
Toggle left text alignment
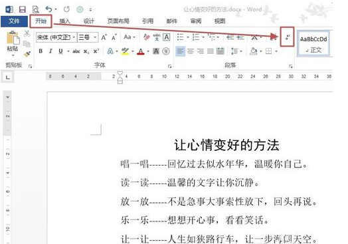(x=181, y=51)
